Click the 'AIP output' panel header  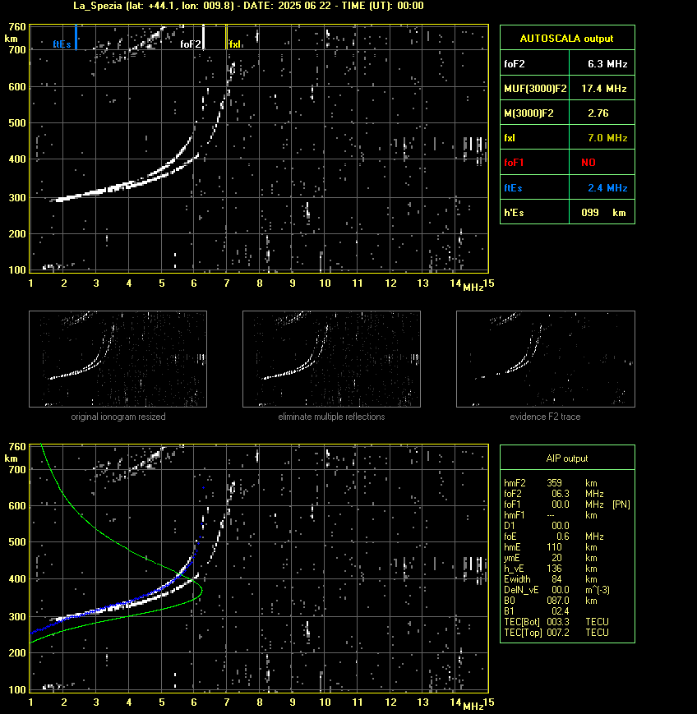point(567,458)
